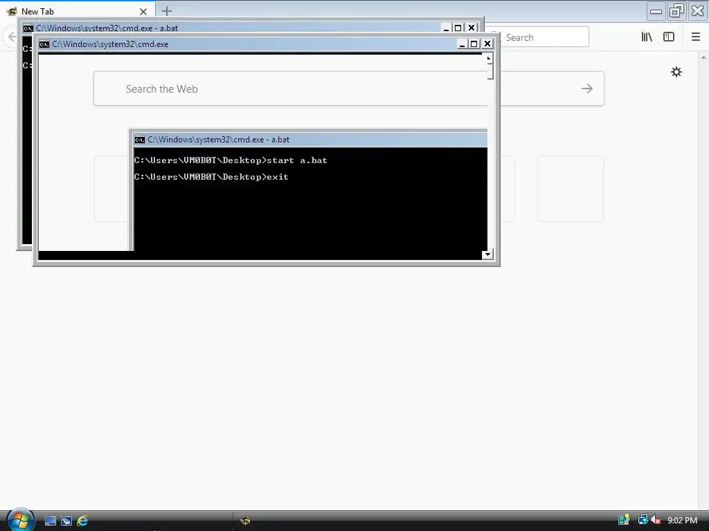Open the browser library icon

647,37
